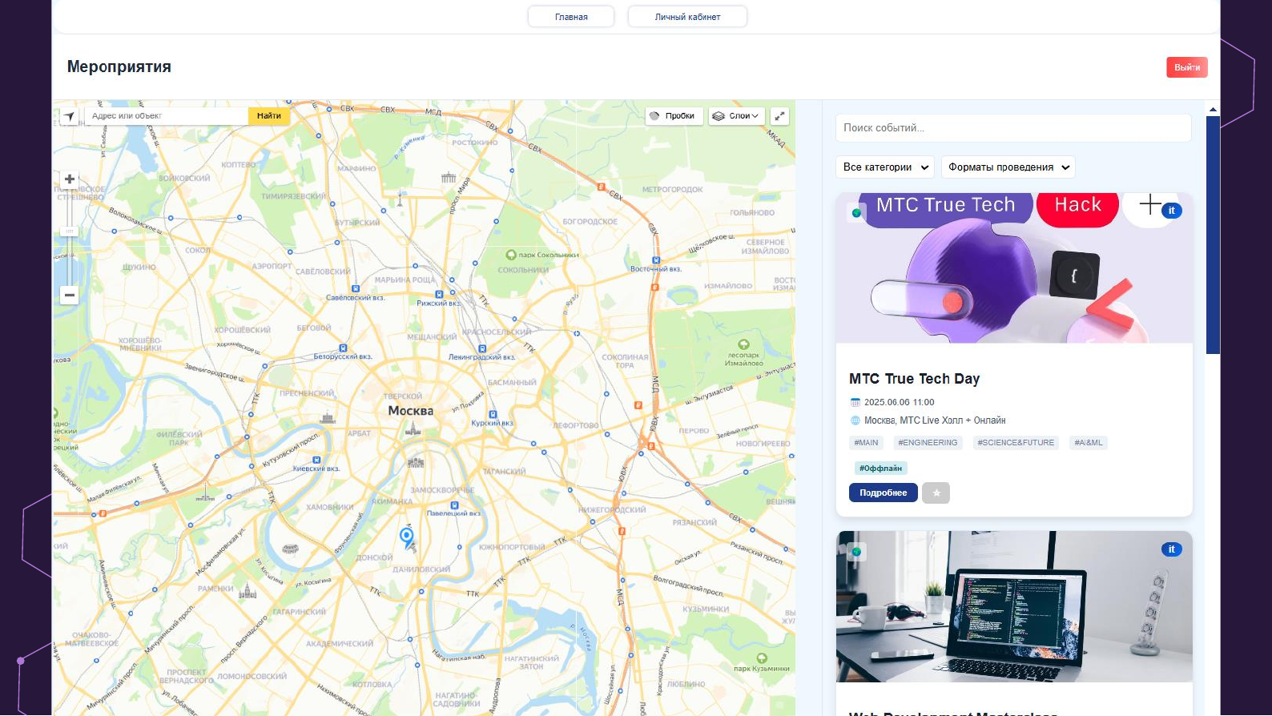Image resolution: width=1272 pixels, height=716 pixels.
Task: Click the Мероприятия page heading
Action: (119, 67)
